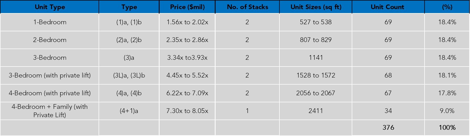Select price cell "1.56x to 2.02x"
The image size is (470, 136).
[187, 22]
